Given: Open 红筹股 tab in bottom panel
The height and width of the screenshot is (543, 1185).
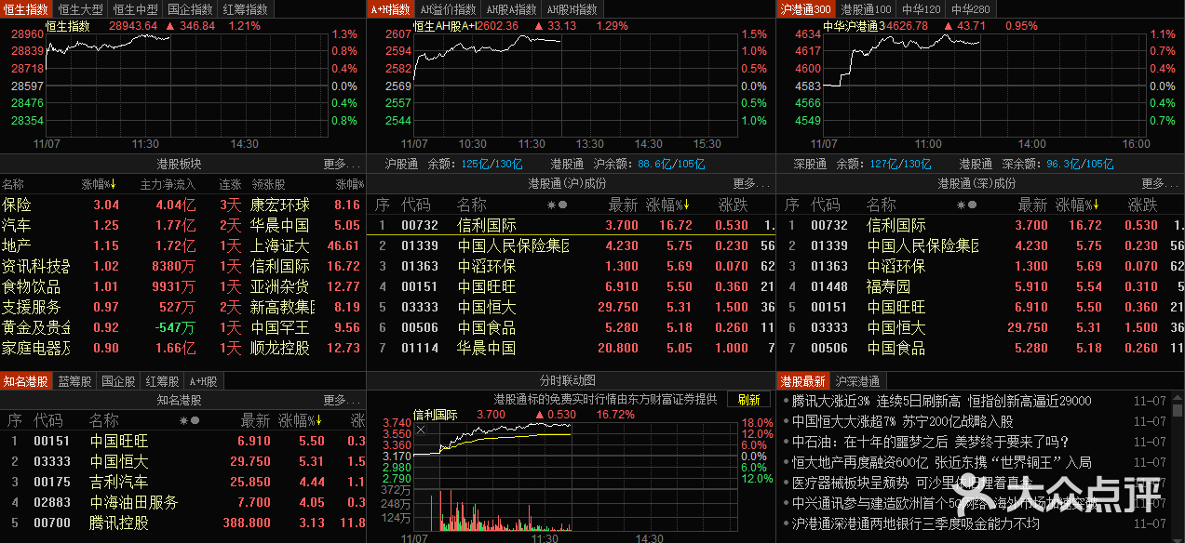Looking at the screenshot, I should (164, 380).
